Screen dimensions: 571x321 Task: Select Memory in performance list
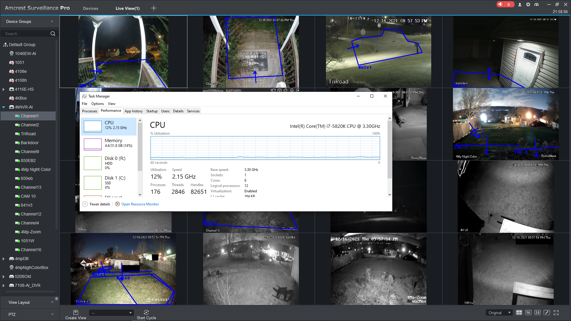[x=109, y=144]
